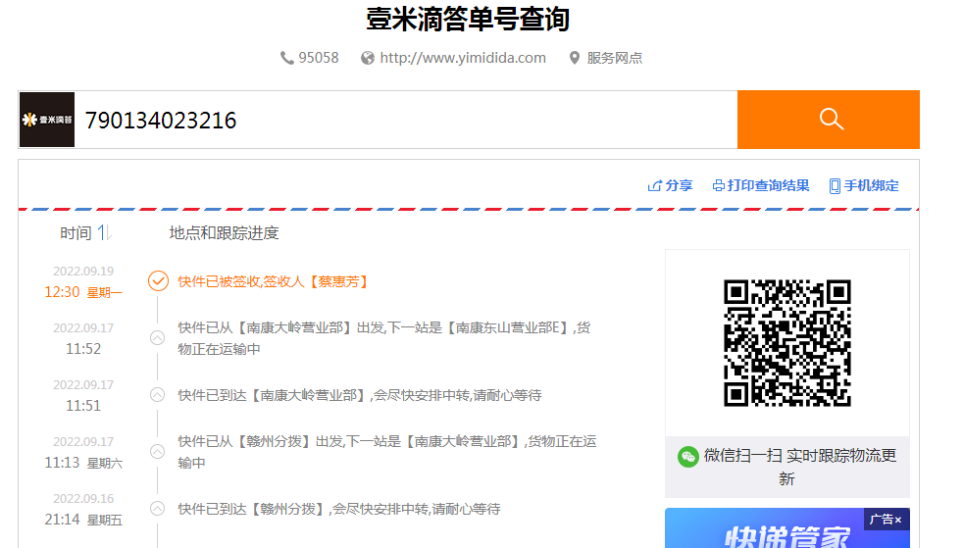The width and height of the screenshot is (963, 548).
Task: Click 打印查询结果 print results link
Action: tap(768, 185)
